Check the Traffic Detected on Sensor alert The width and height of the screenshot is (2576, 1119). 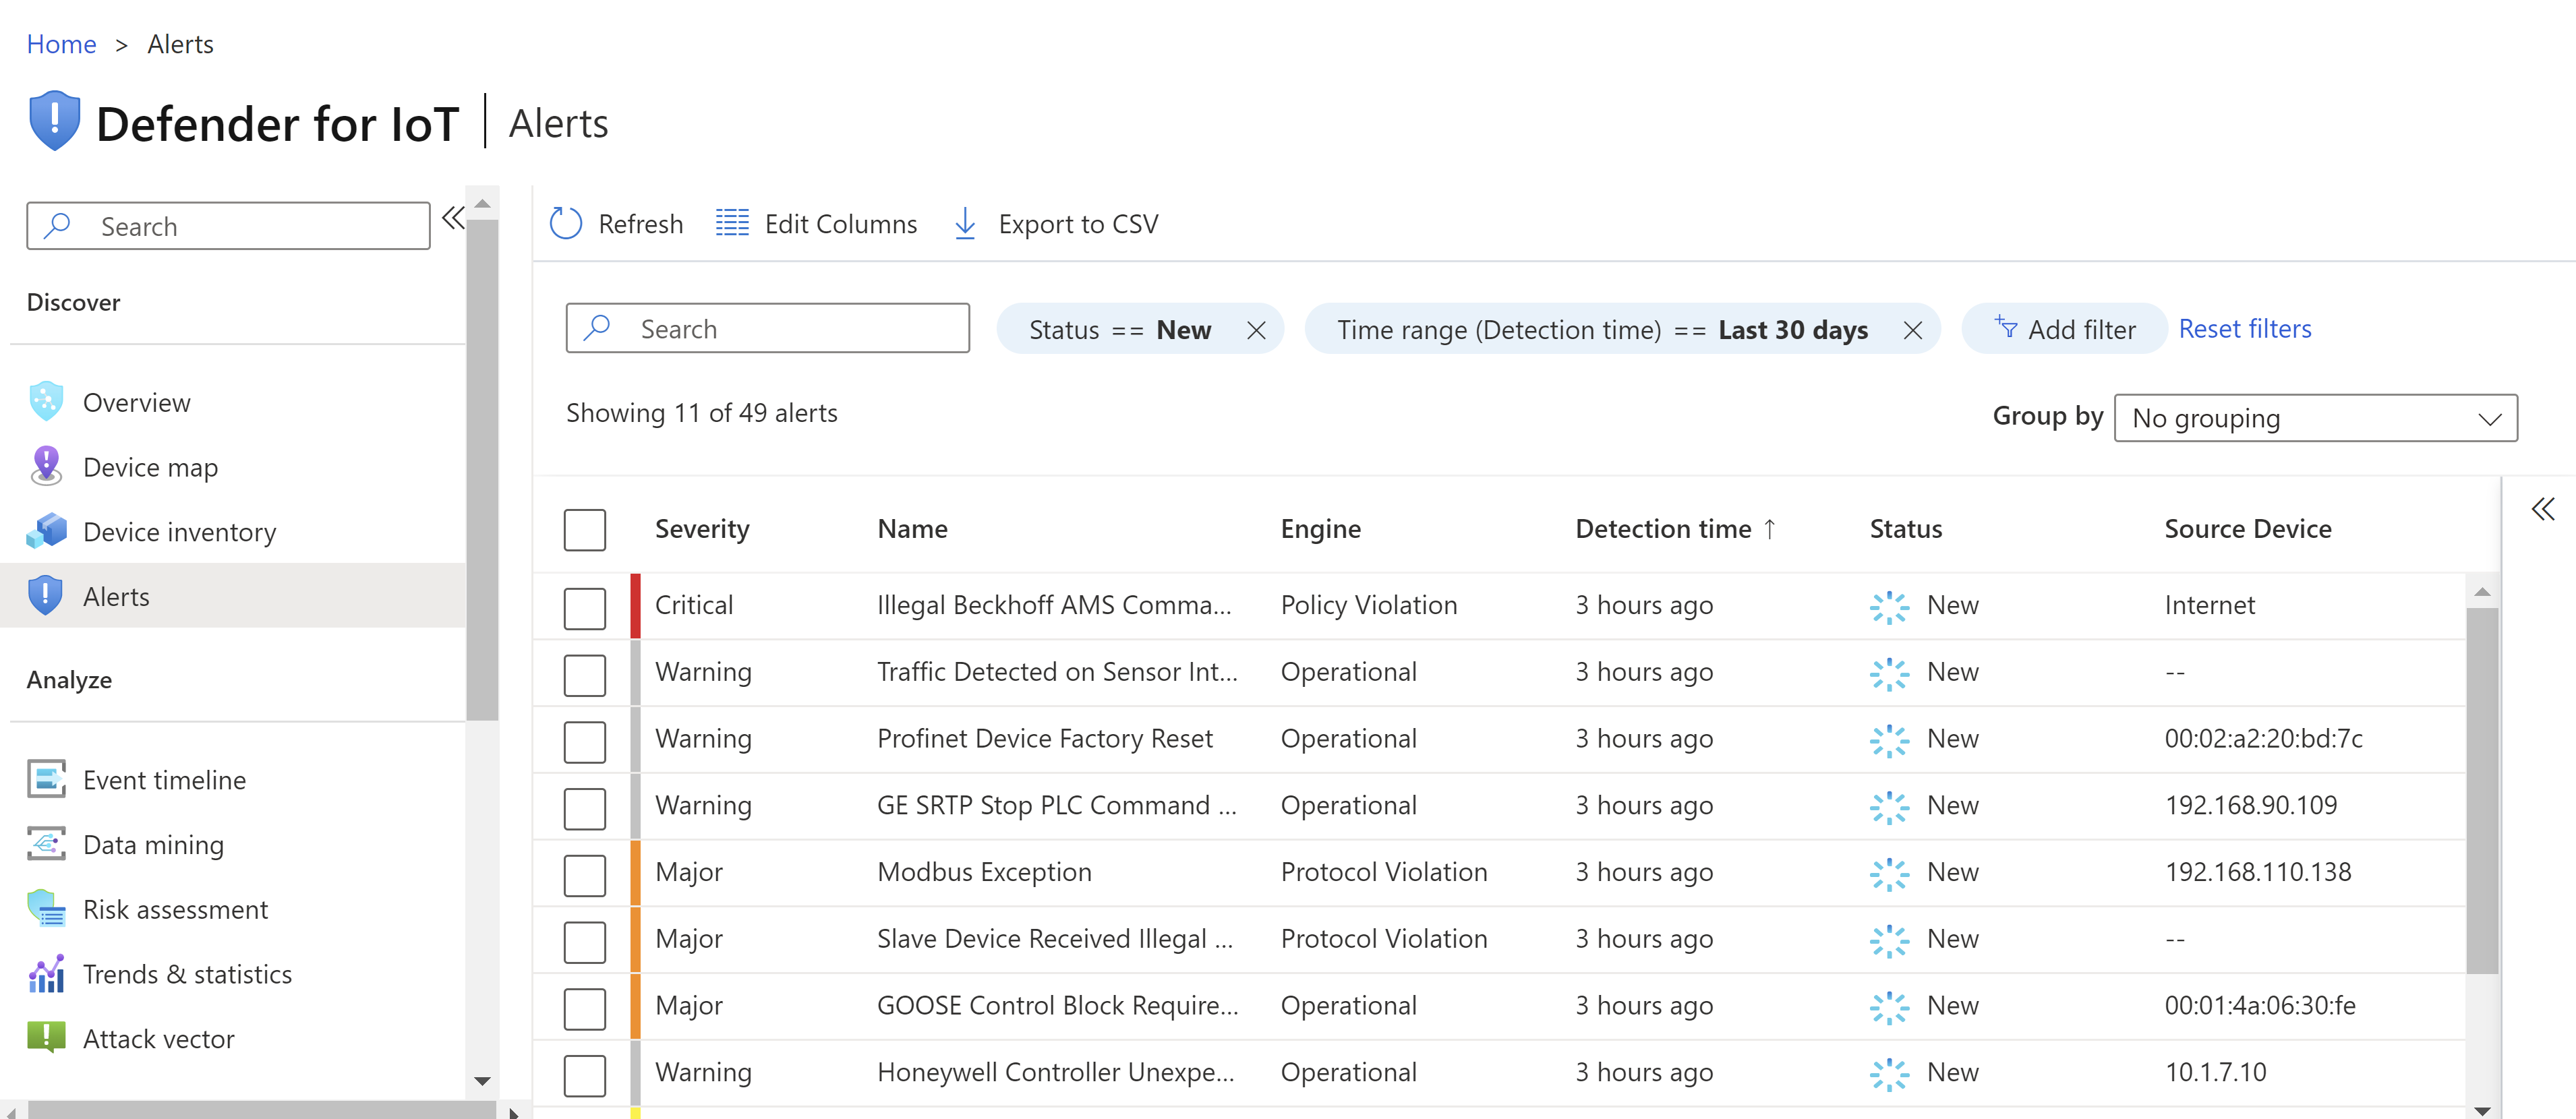pos(585,675)
